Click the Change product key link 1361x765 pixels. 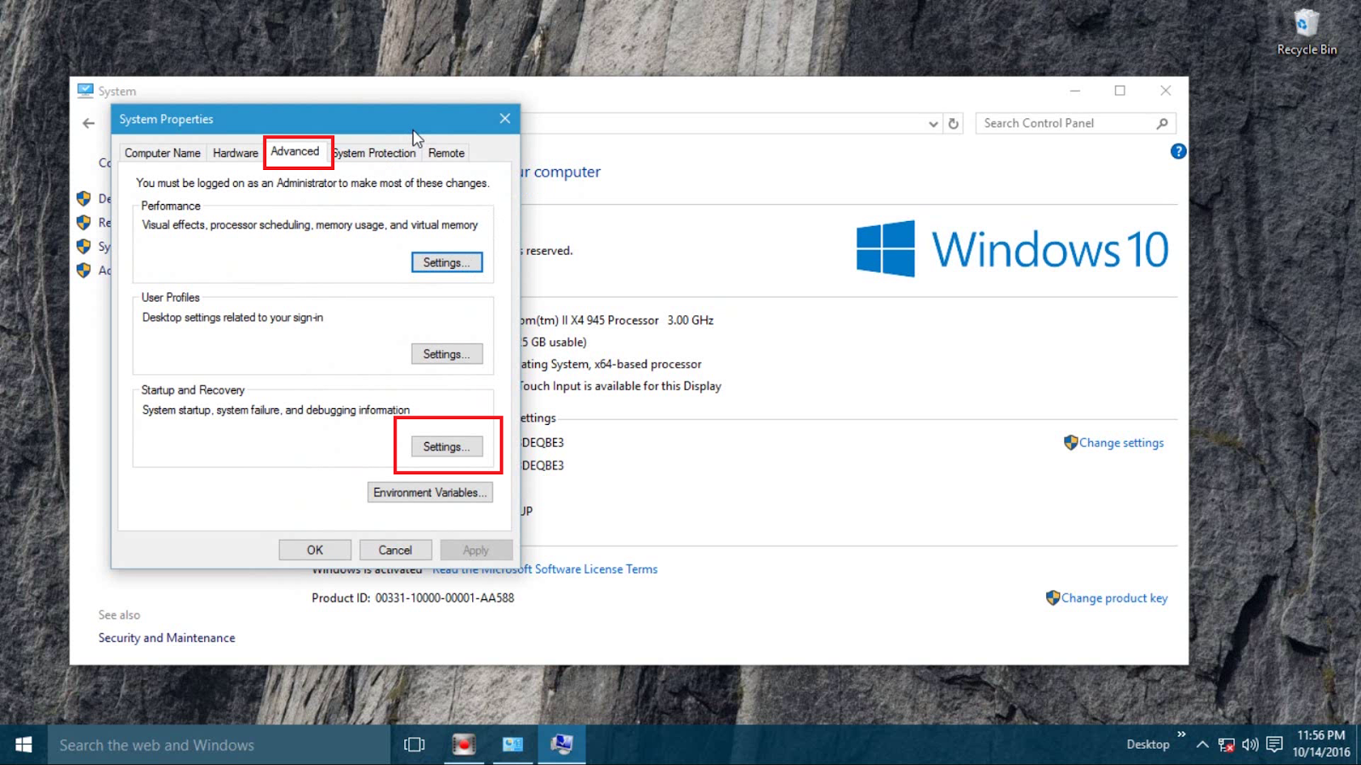tap(1114, 598)
